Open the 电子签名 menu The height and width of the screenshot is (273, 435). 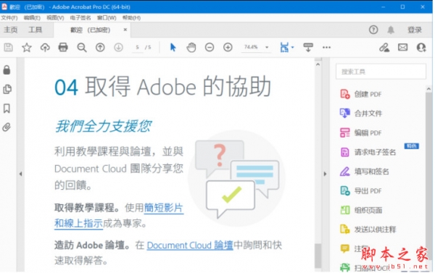[x=80, y=17]
